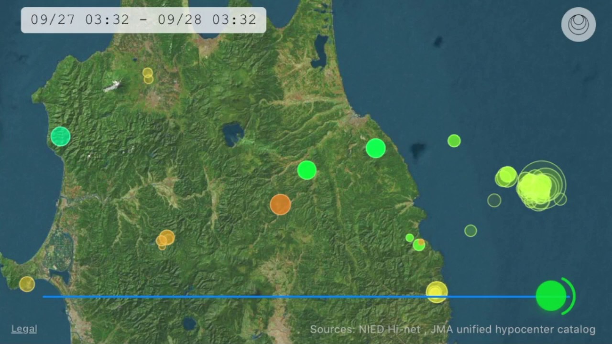Screen dimensions: 612x344
Task: Tap the yellow-green cluster left of largest swarm
Action: point(506,176)
